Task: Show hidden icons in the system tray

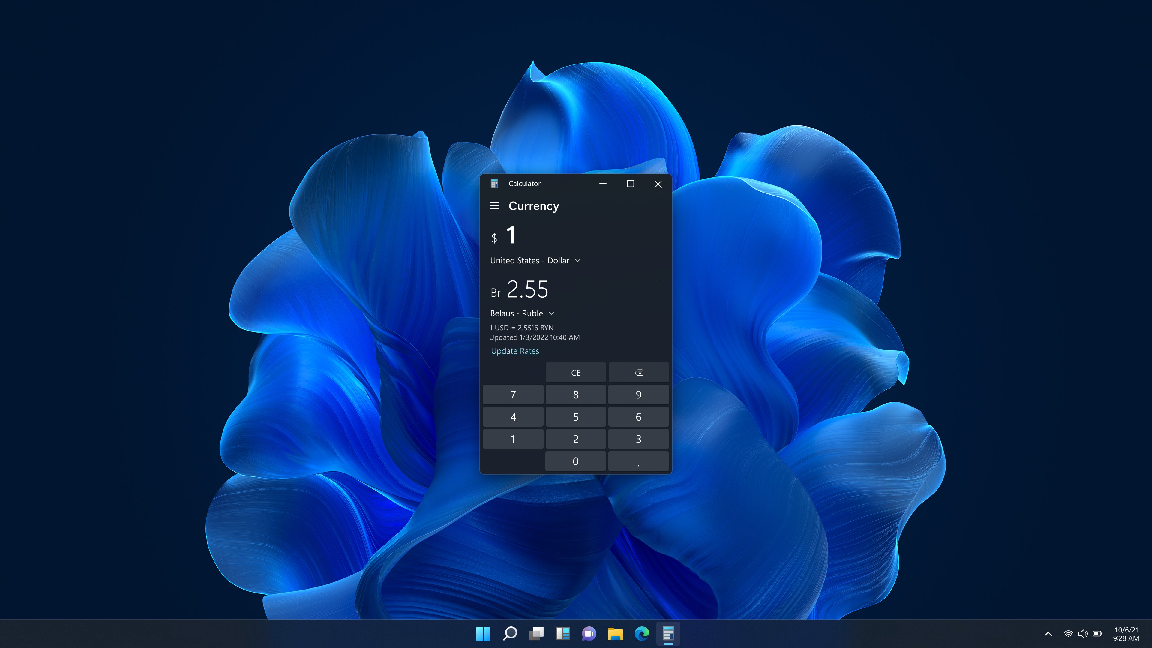Action: (x=1048, y=634)
